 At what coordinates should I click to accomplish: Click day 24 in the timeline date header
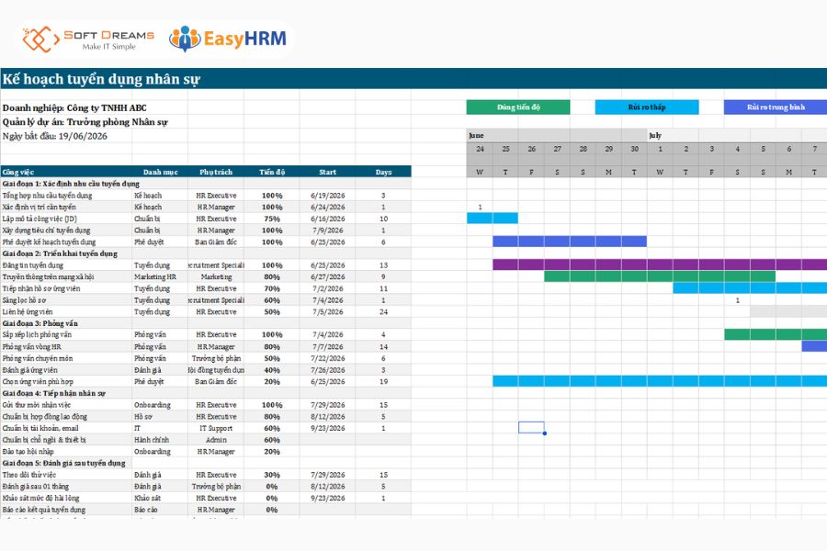point(480,149)
